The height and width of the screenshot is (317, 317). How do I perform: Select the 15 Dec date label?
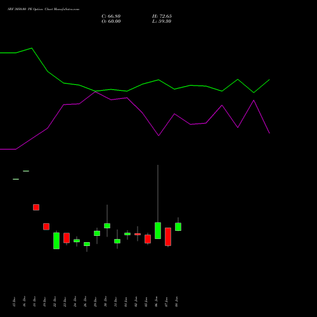pyautogui.click(x=14, y=302)
